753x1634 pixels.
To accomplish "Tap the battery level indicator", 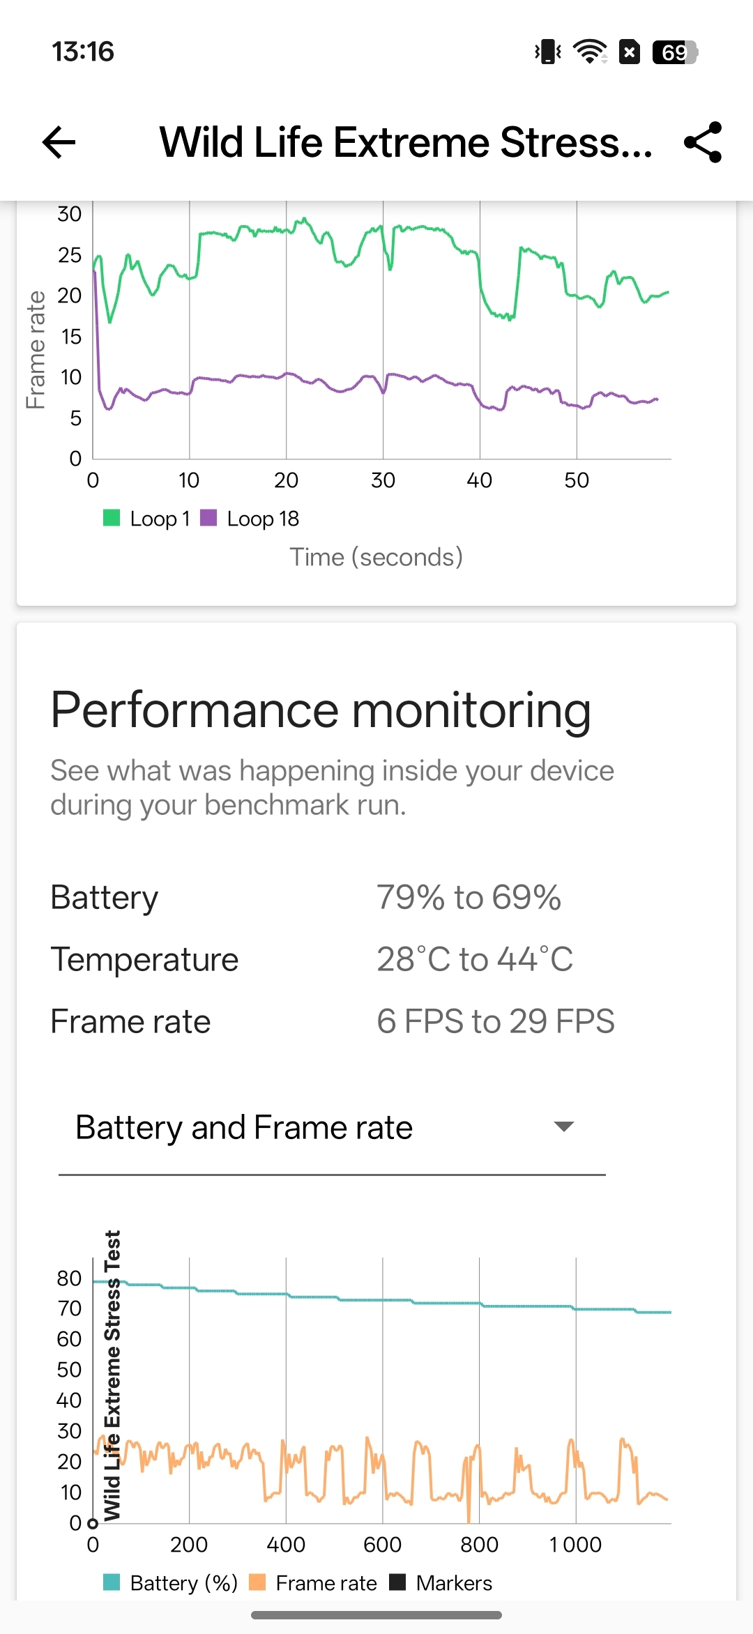I will click(x=675, y=52).
